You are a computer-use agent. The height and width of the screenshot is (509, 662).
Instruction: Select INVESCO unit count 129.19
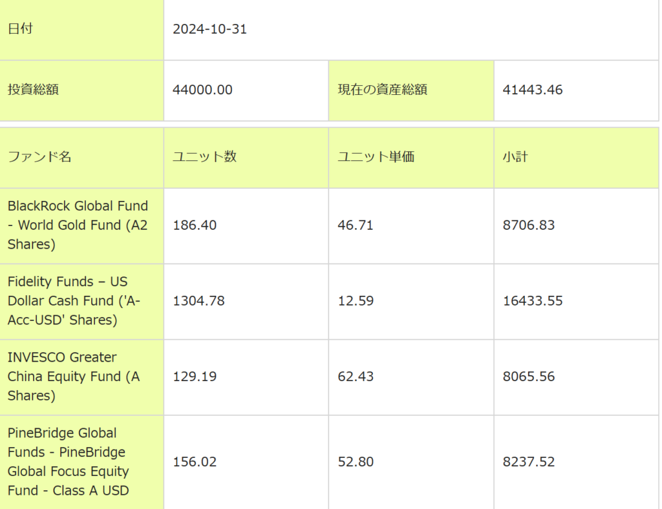click(195, 377)
